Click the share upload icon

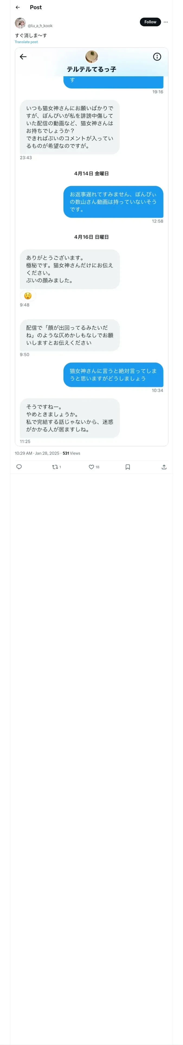(164, 467)
